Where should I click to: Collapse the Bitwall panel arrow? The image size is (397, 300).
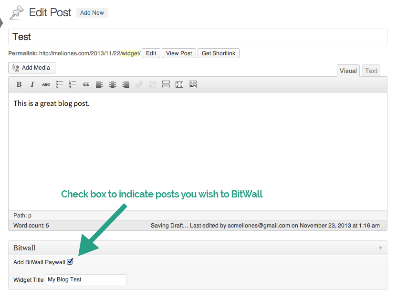coord(380,248)
